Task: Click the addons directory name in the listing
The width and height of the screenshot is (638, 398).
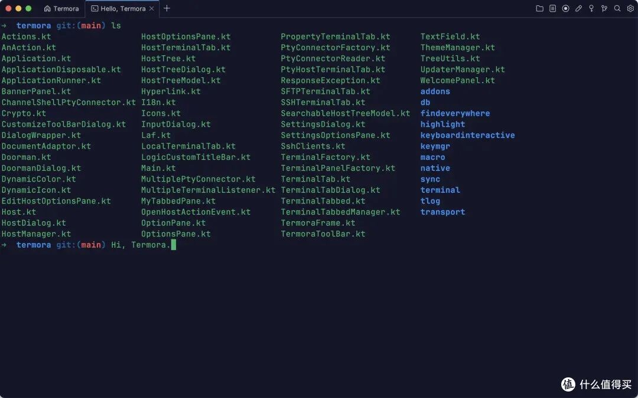Action: coord(435,91)
